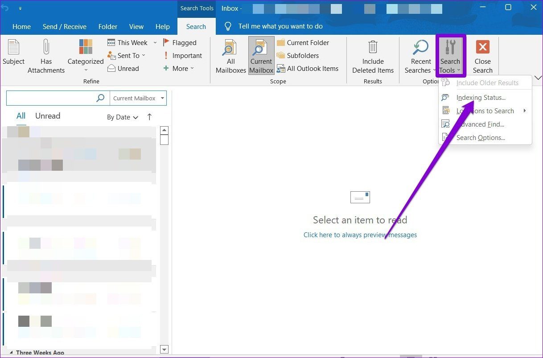The image size is (543, 358).
Task: Click the Search Tools contextual tab label
Action: (x=197, y=8)
